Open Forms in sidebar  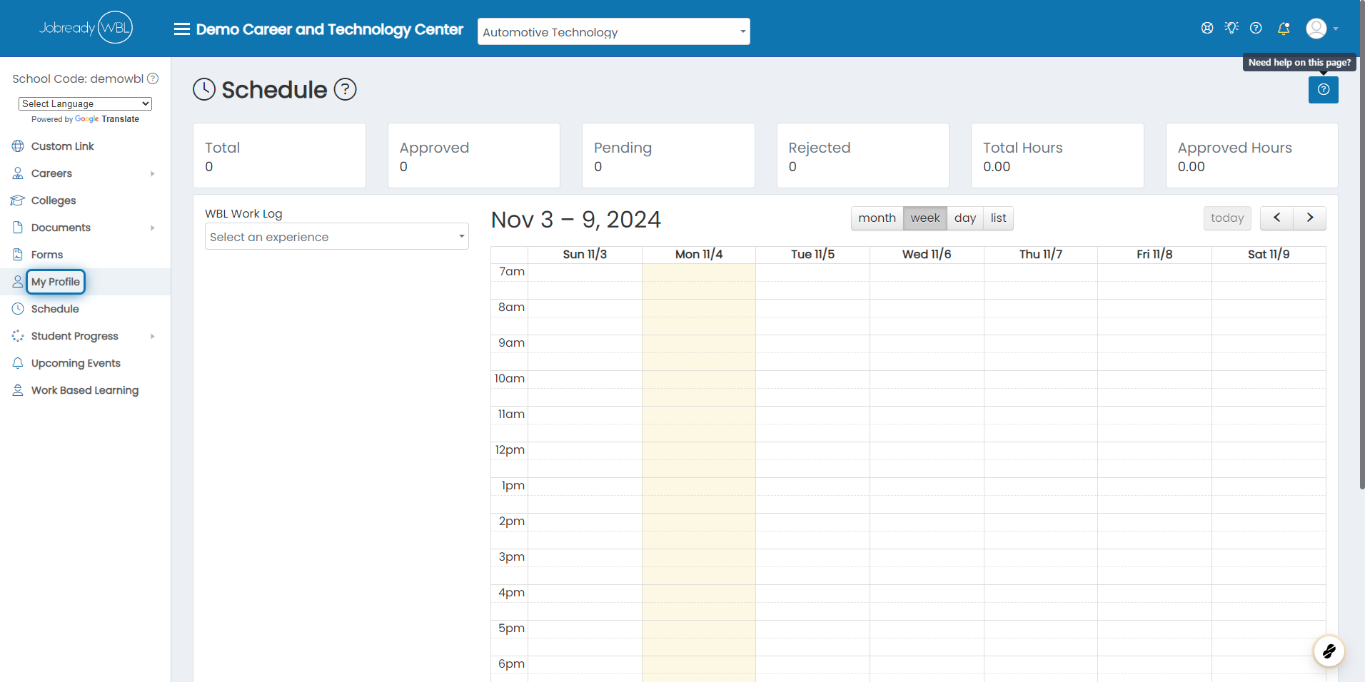point(47,255)
